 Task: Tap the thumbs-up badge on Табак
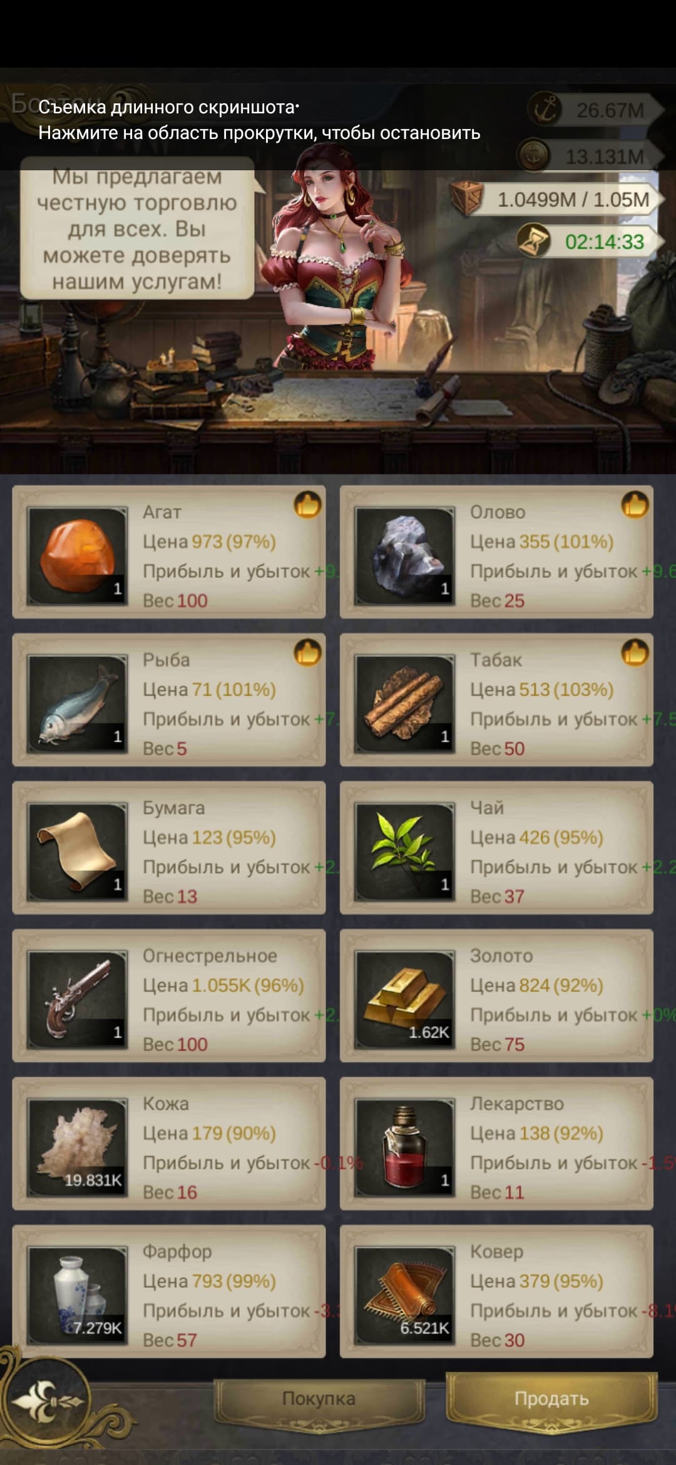[x=635, y=652]
